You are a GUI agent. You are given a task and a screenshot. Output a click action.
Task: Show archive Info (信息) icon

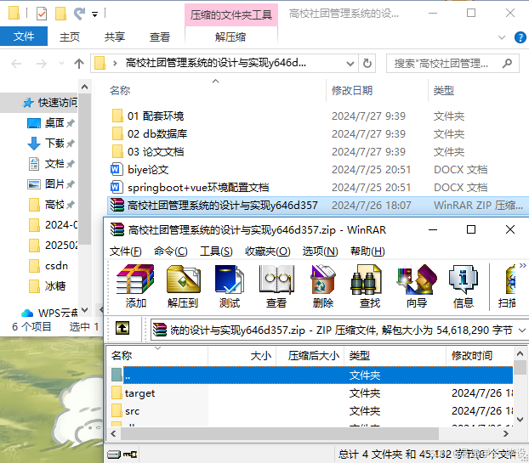click(464, 286)
